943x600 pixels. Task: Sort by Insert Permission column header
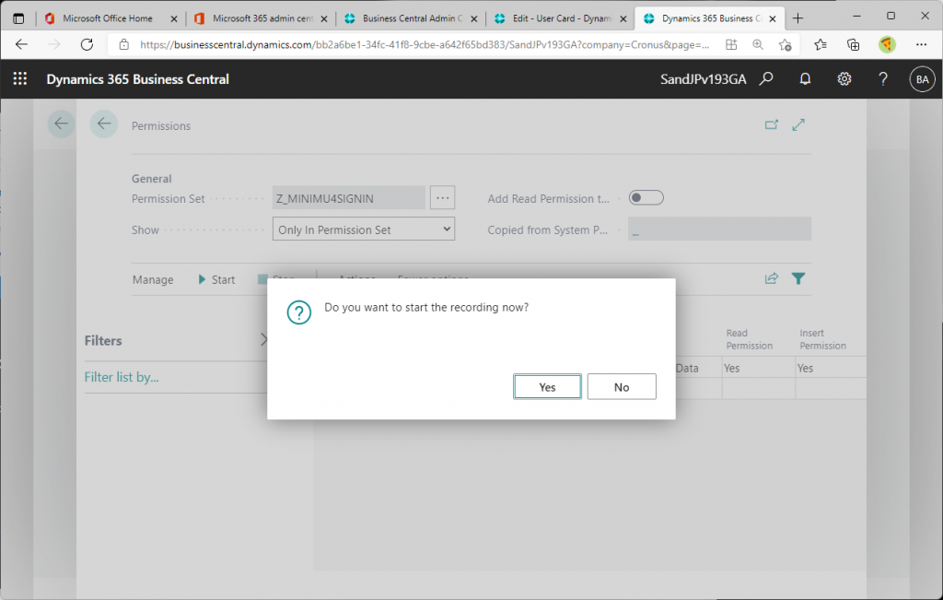822,339
